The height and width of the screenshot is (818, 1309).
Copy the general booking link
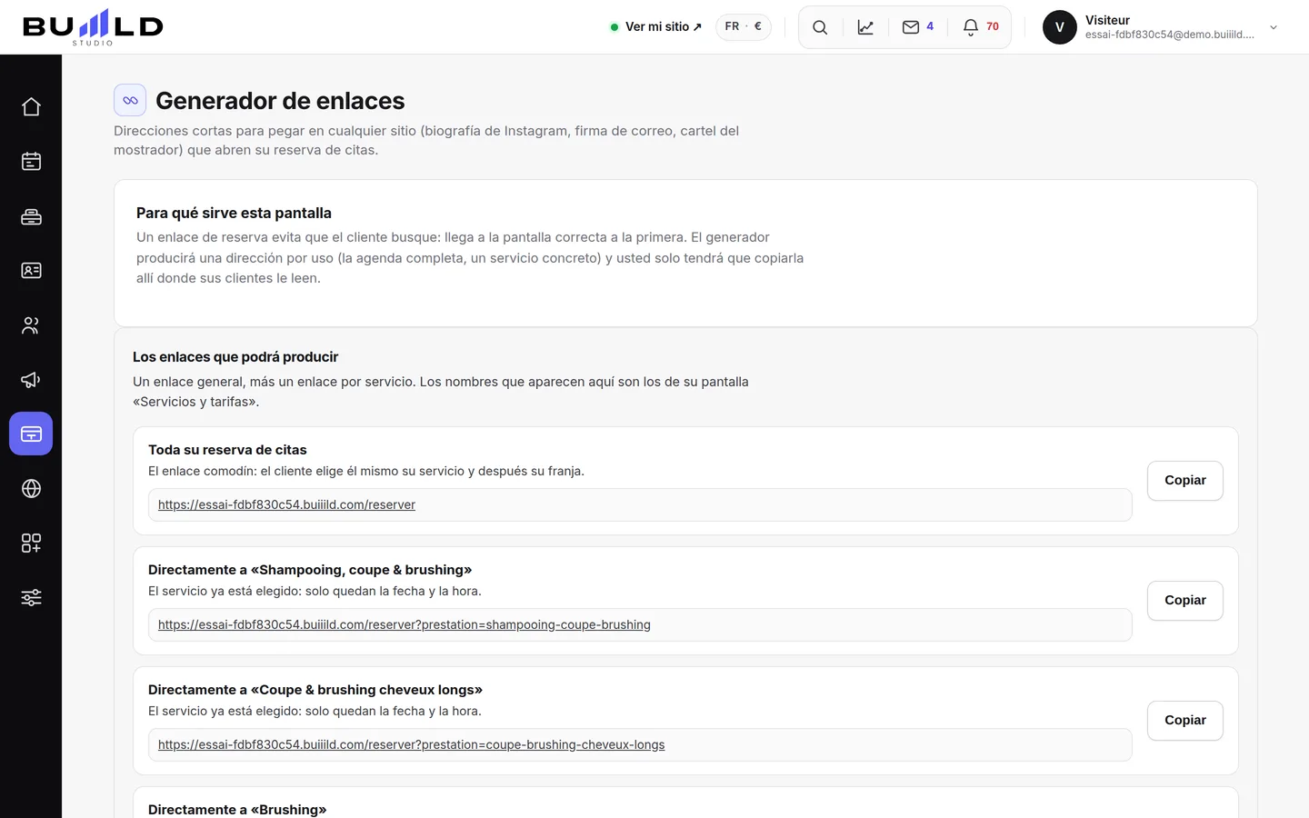pyautogui.click(x=1185, y=481)
